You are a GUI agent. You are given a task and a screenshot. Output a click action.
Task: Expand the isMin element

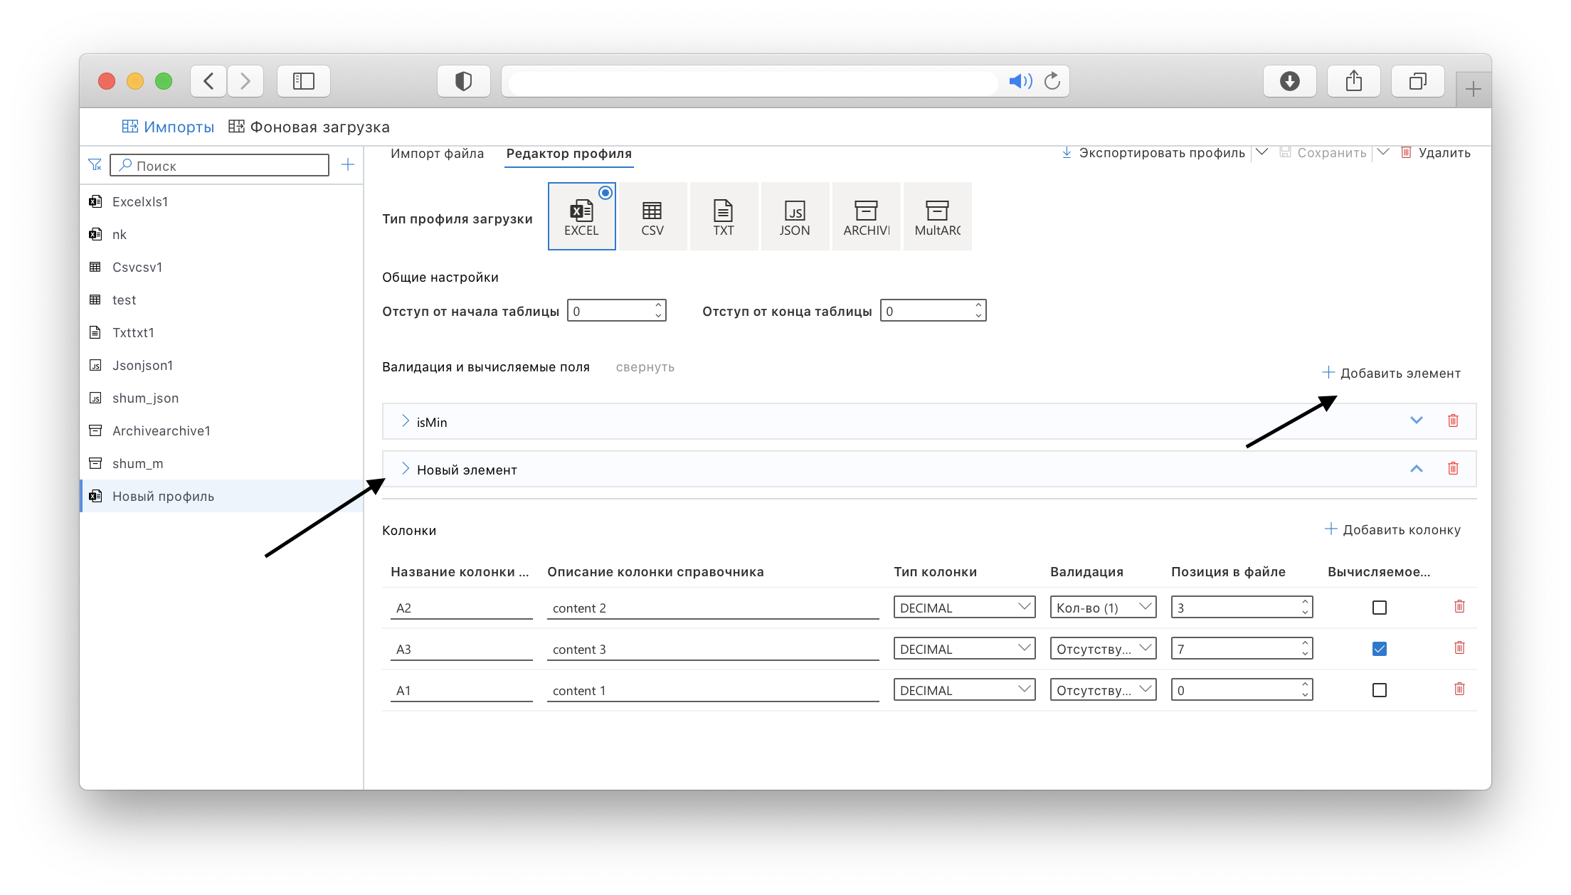click(x=406, y=421)
